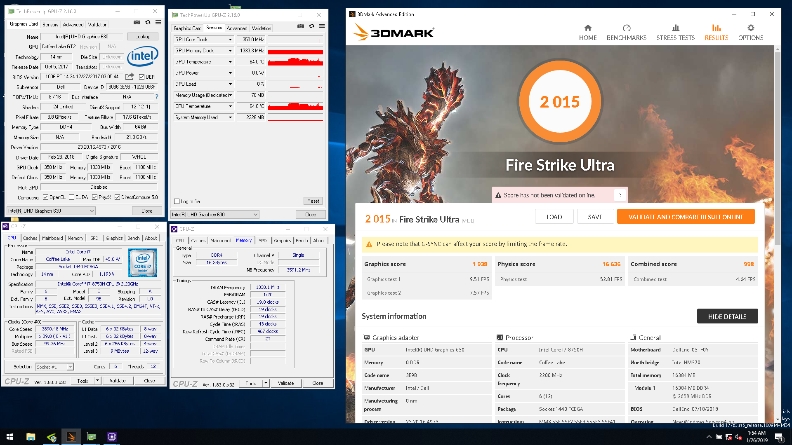Open the GPU Core Clock sensor dropdown
The width and height of the screenshot is (792, 445).
click(x=230, y=40)
